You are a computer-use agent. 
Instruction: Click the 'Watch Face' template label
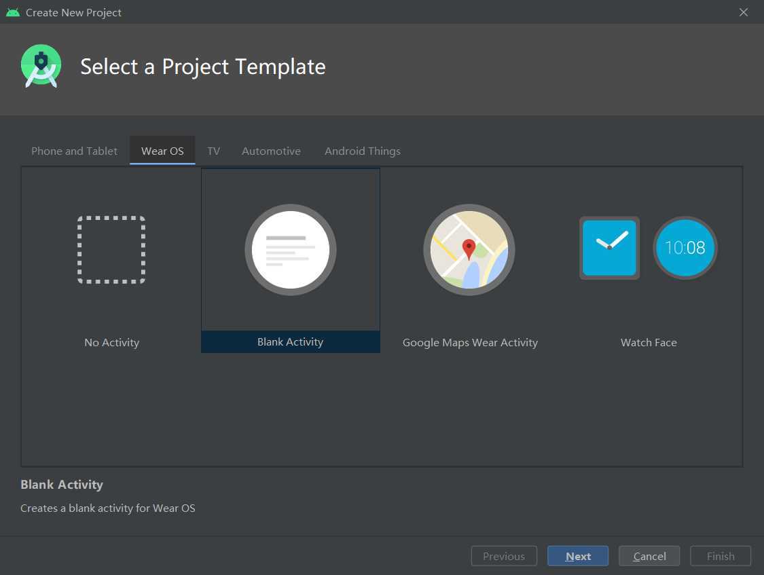649,343
